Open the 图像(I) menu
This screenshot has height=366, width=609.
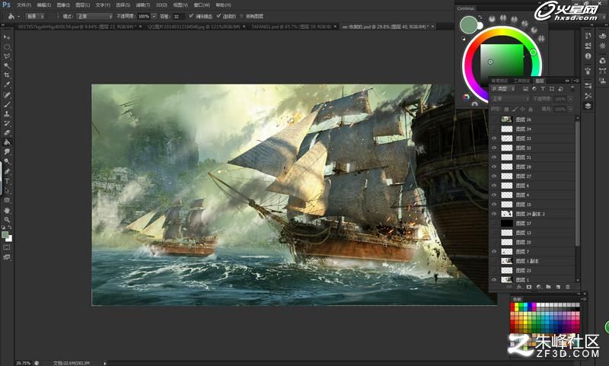click(x=63, y=5)
